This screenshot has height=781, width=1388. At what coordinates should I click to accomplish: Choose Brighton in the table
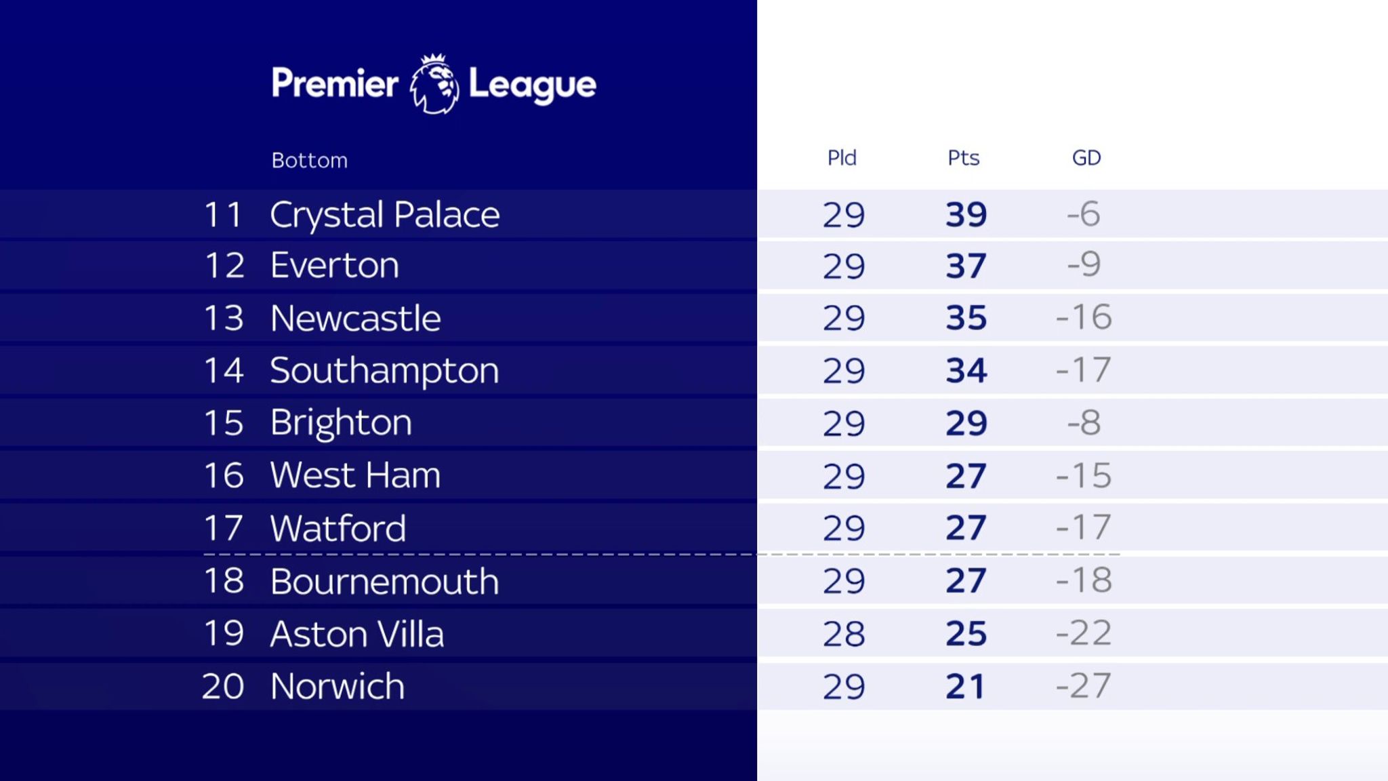point(341,424)
